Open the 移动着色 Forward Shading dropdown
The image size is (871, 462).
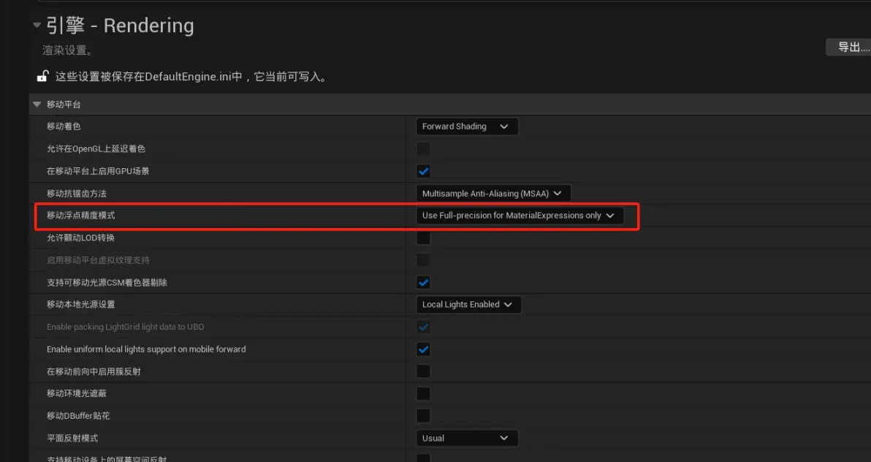point(466,126)
